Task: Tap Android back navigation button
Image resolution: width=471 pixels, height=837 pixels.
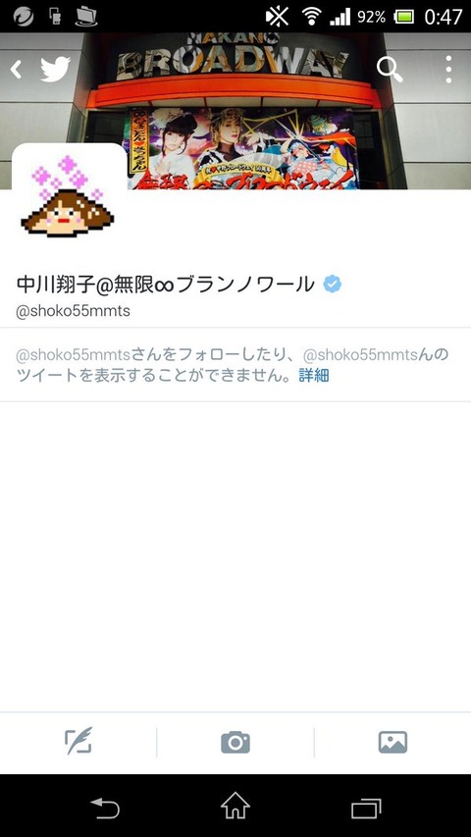Action: pyautogui.click(x=105, y=808)
